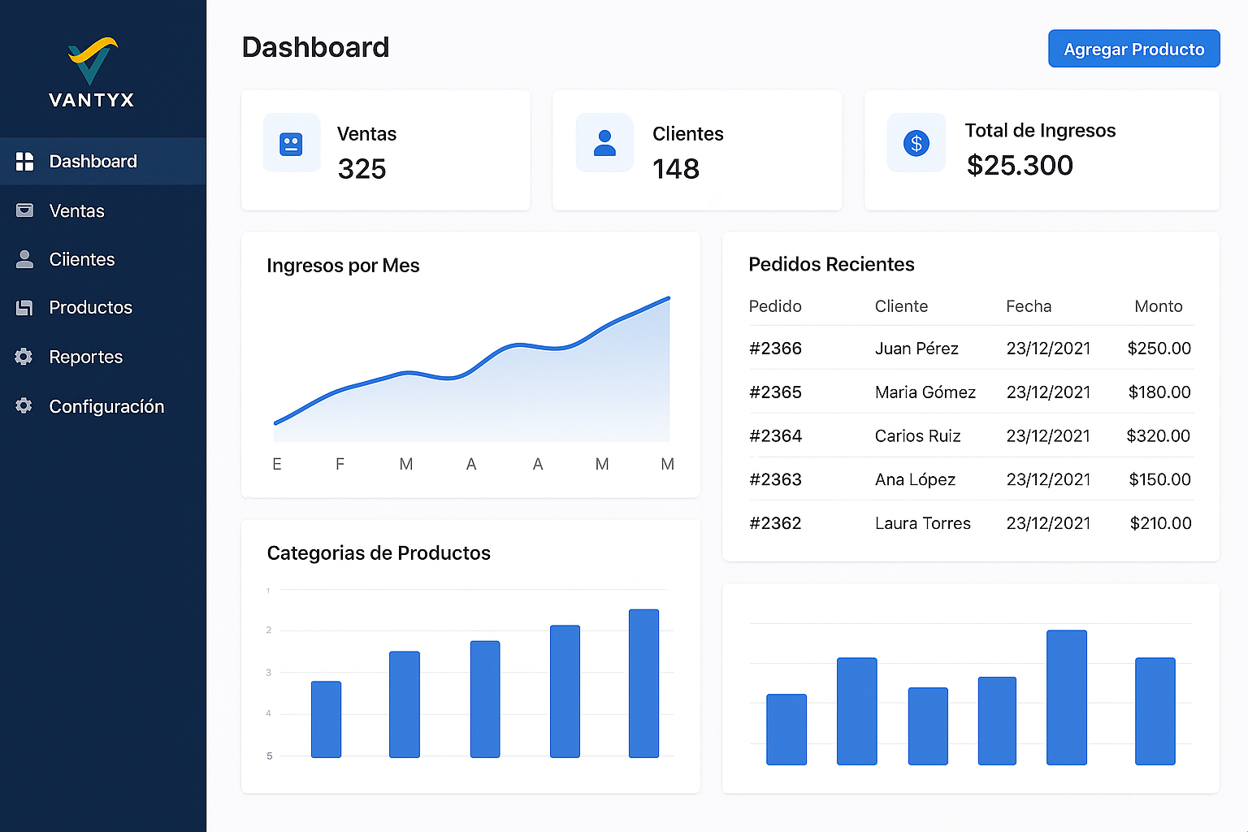1248x832 pixels.
Task: Select the Maria Gómez order row
Action: tap(925, 392)
